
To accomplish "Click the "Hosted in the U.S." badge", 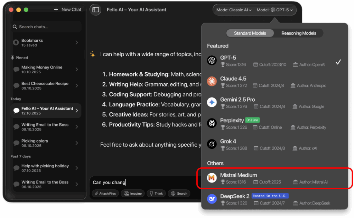I will tap(270, 196).
